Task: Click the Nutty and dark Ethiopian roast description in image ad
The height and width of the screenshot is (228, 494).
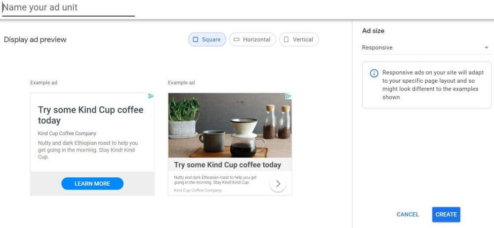Action: click(x=215, y=180)
